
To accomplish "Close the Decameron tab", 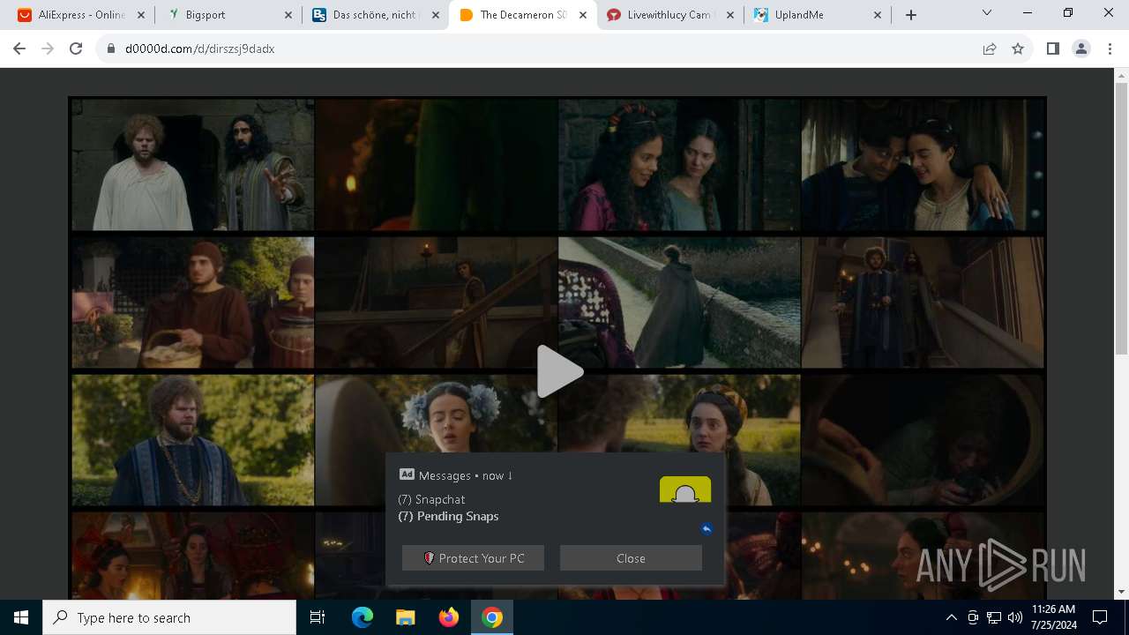I will point(582,15).
